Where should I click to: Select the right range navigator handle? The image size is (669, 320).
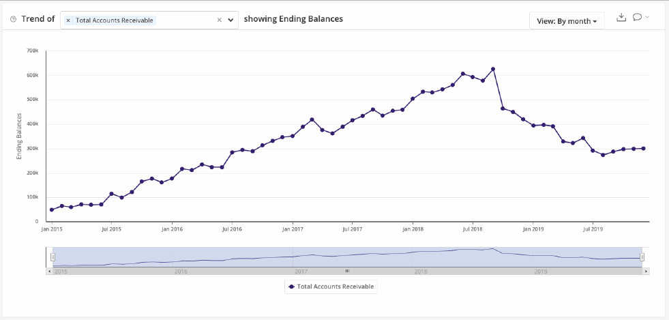tap(642, 257)
